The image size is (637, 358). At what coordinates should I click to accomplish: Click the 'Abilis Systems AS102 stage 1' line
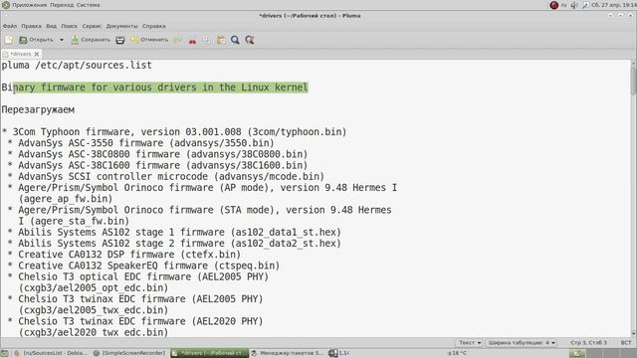point(174,232)
